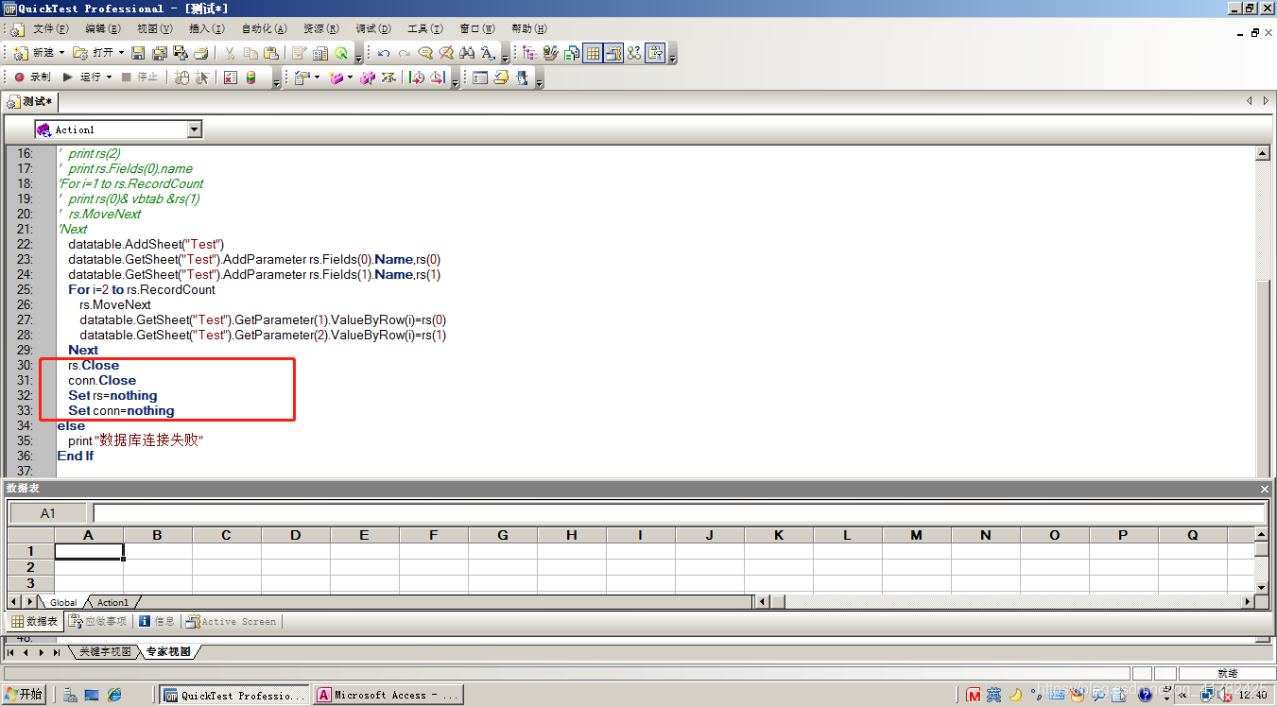
Task: Click the Windows 开始 Start button
Action: click(x=24, y=695)
